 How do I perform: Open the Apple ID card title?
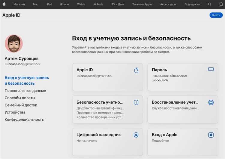click(x=85, y=70)
